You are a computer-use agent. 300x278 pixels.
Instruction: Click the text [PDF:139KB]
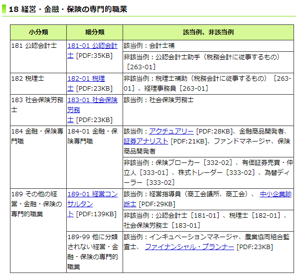(x=96, y=214)
